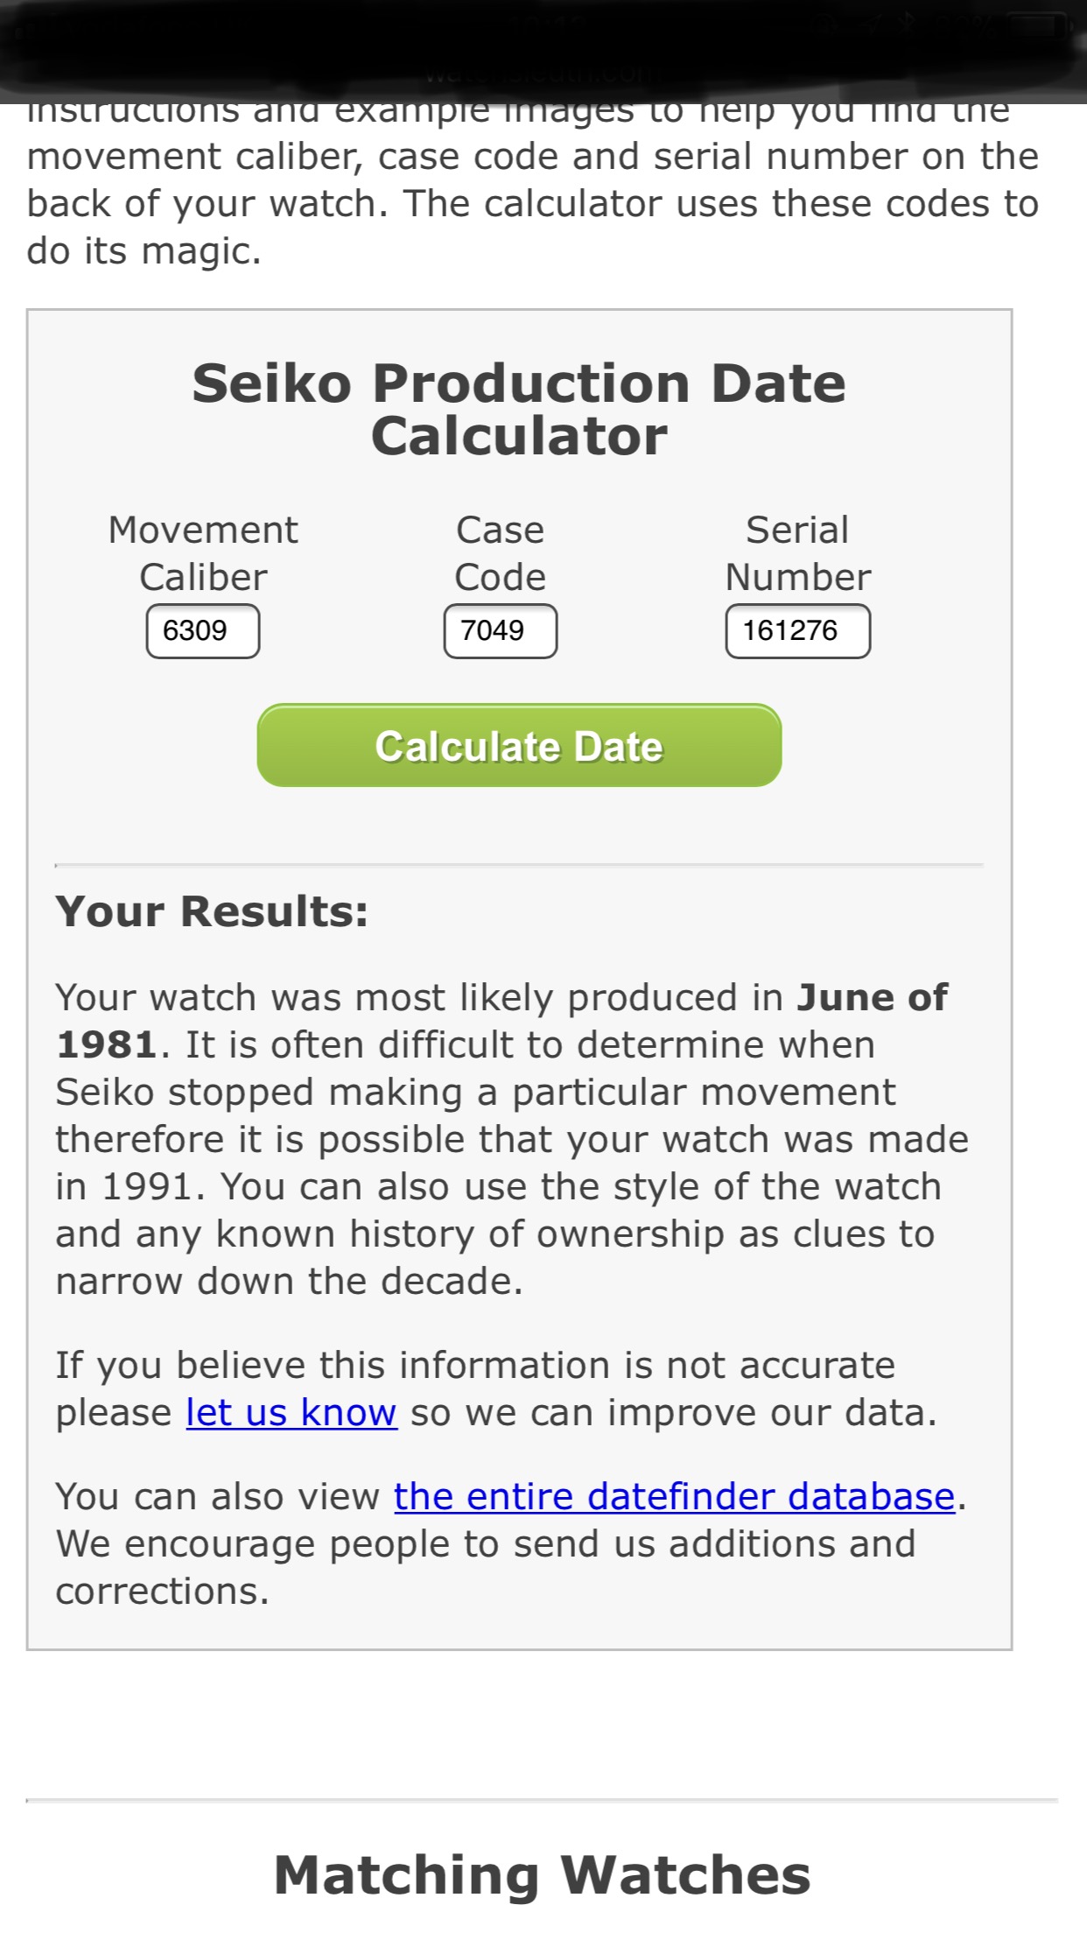The image size is (1087, 1933).
Task: Click 'If you believe this information' text
Action: point(475,1366)
